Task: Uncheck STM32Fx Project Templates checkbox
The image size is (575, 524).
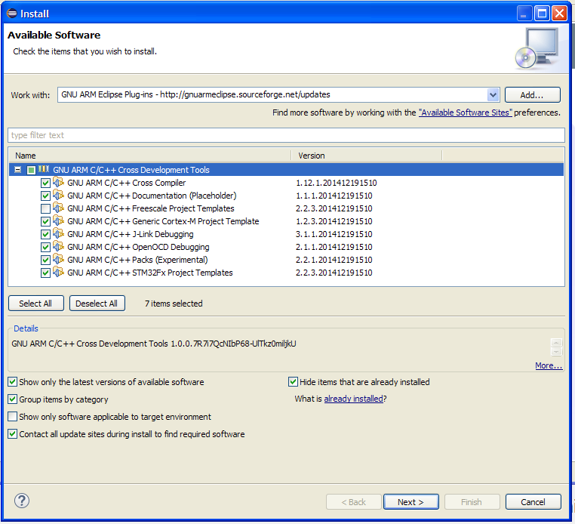Action: (45, 273)
